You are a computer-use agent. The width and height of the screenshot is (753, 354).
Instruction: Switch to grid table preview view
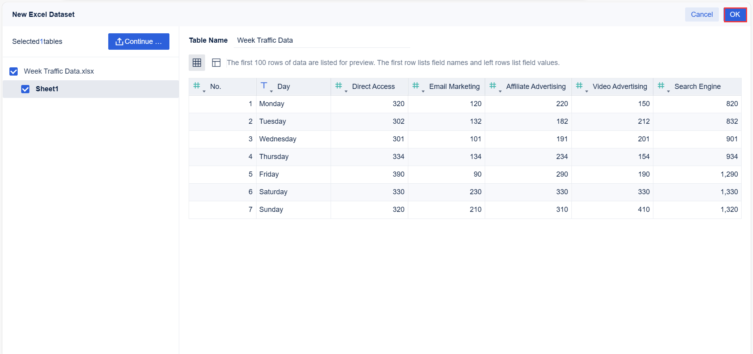point(197,63)
